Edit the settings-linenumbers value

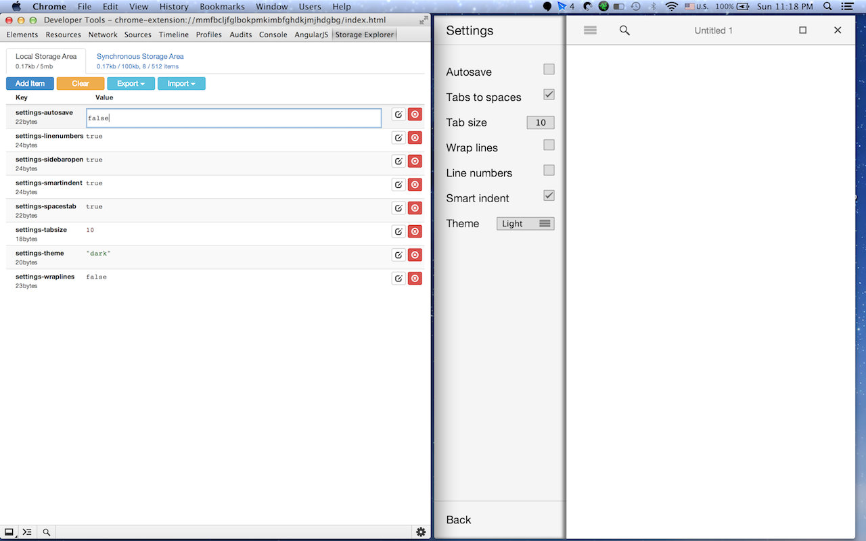(x=398, y=137)
